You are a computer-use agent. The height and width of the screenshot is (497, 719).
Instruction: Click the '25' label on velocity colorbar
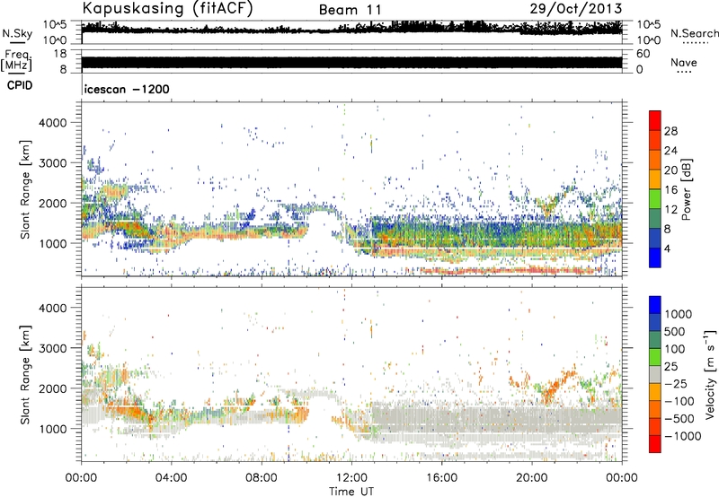(x=670, y=367)
